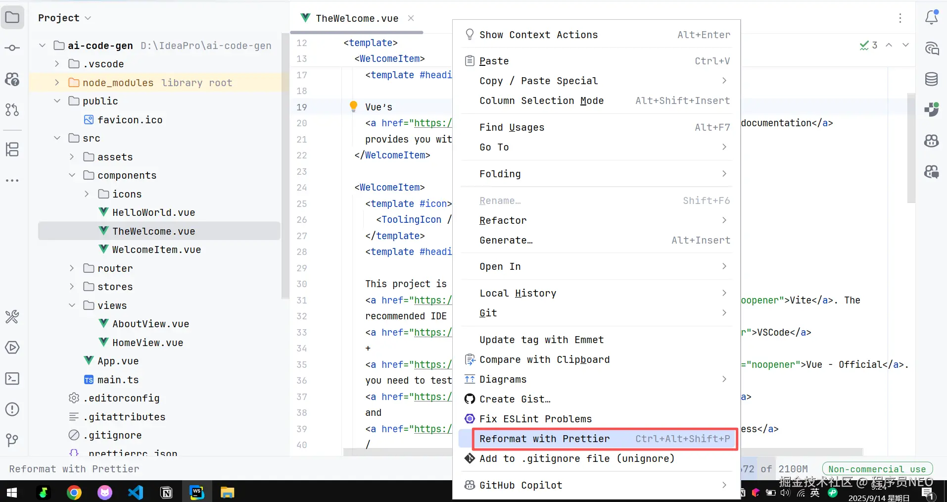The width and height of the screenshot is (947, 502).
Task: Open the Local History submenu
Action: (x=597, y=293)
